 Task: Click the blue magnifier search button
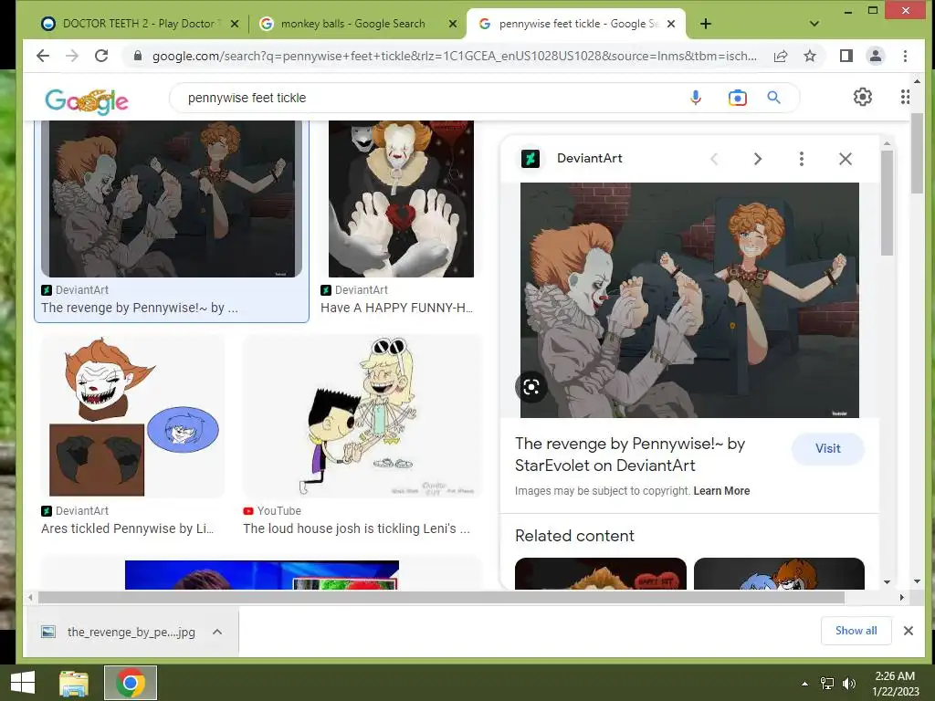(773, 97)
